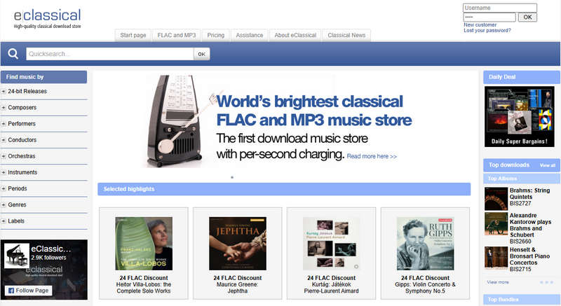Click Brahms String Quintets album thumbnail

pos(496,199)
